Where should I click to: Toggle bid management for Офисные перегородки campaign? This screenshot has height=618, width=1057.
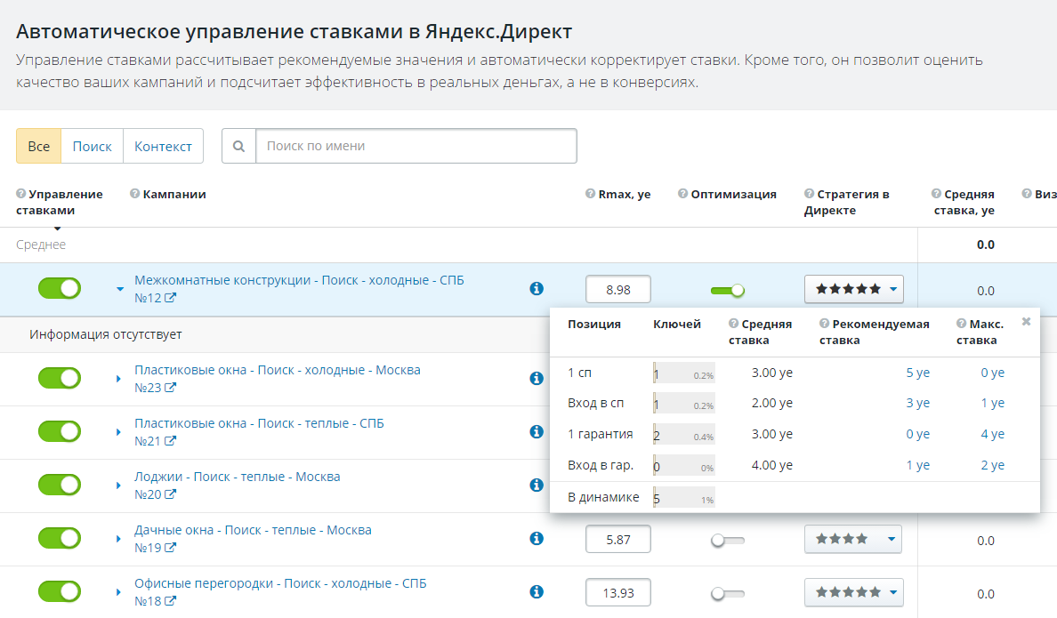(x=60, y=591)
